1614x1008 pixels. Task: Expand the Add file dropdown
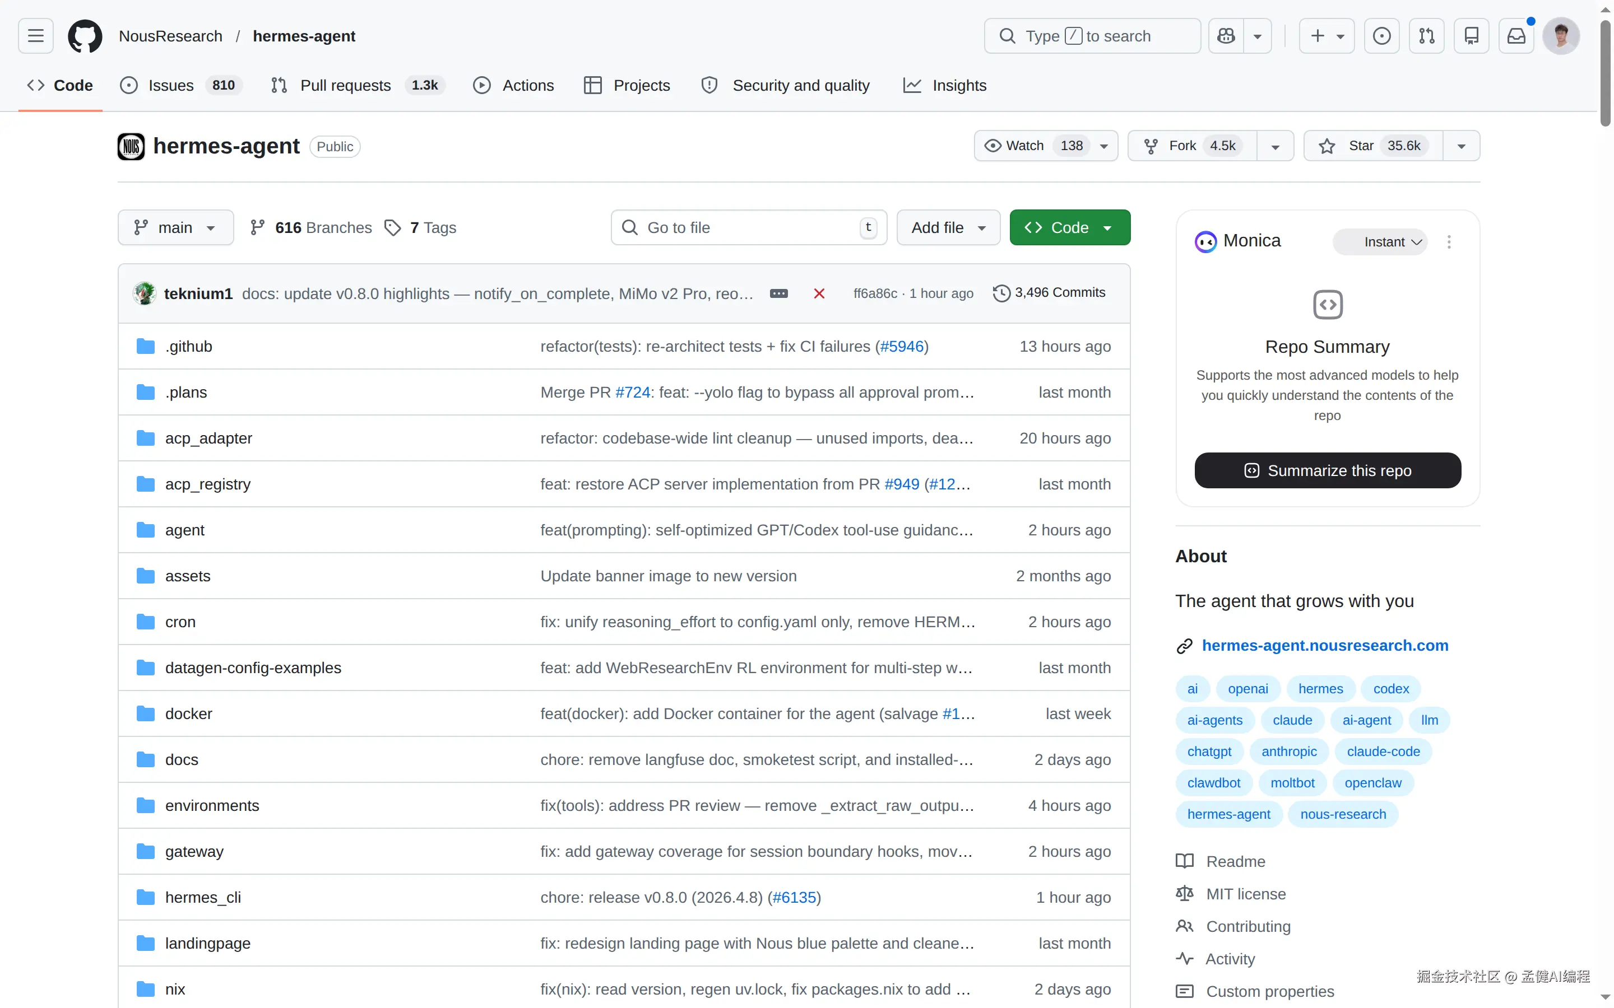947,227
